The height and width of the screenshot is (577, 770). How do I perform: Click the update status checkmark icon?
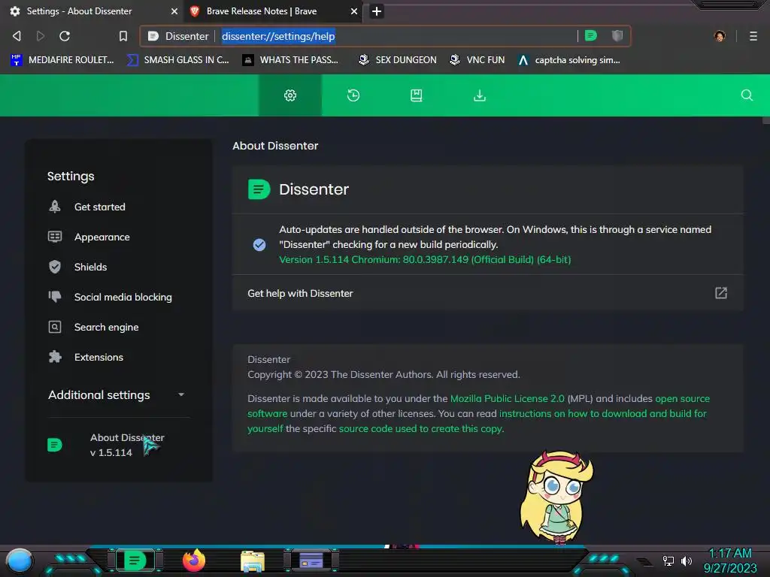259,244
